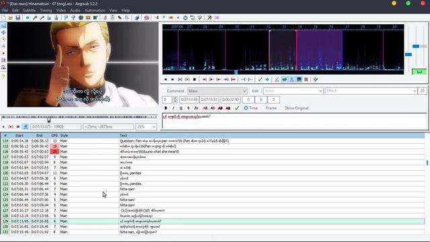430x242 pixels.
Task: Open the 25% video zoom dropdown
Action: pos(146,126)
